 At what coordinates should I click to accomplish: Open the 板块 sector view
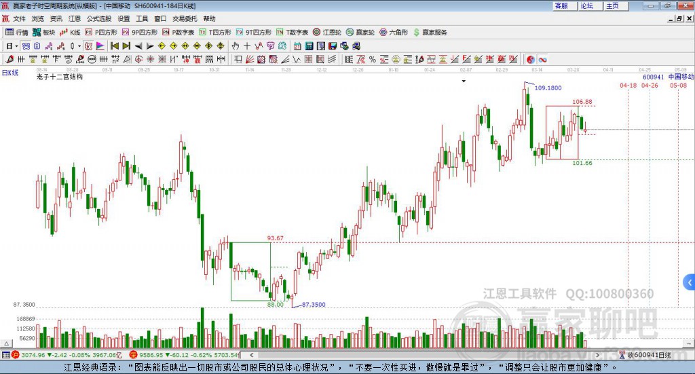pos(43,33)
